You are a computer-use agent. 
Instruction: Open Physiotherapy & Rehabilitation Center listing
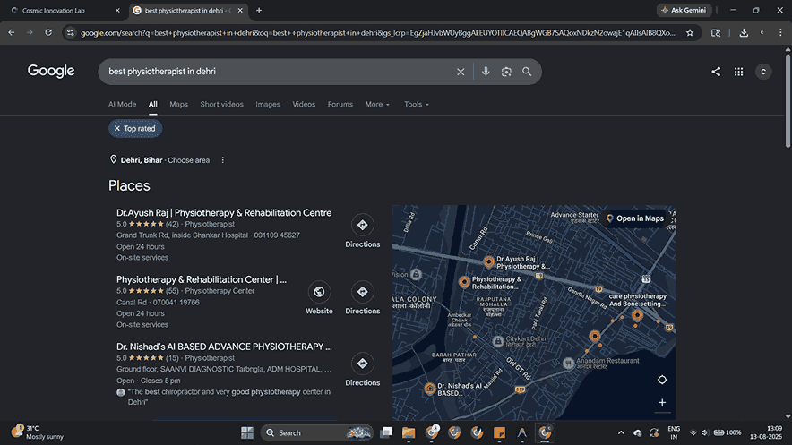coord(202,279)
